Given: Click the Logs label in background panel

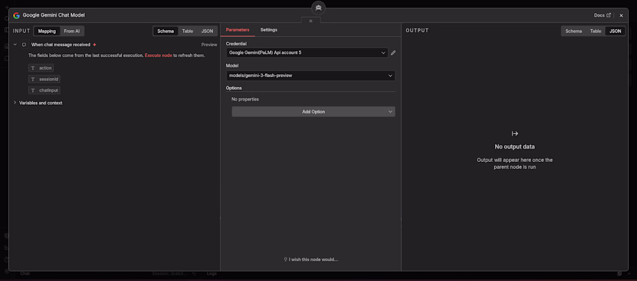Looking at the screenshot, I should click(211, 273).
